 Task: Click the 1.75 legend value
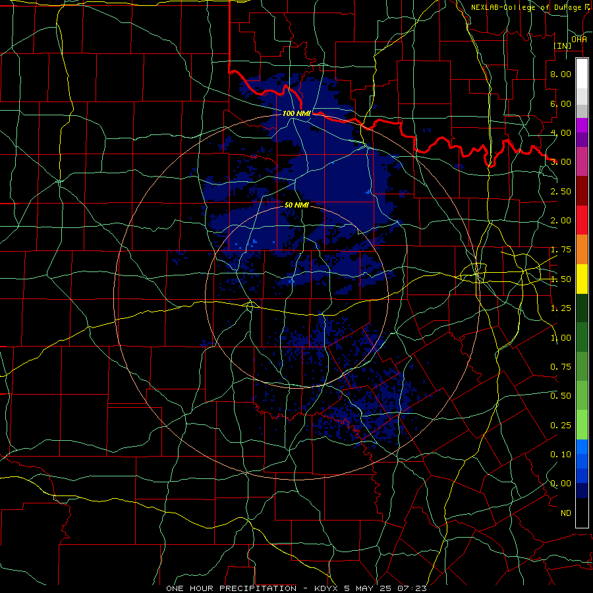pos(561,250)
